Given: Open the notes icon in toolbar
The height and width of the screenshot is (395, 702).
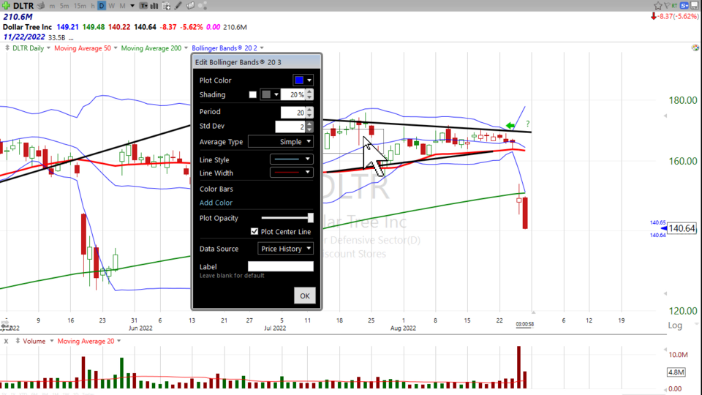Looking at the screenshot, I should pyautogui.click(x=190, y=6).
